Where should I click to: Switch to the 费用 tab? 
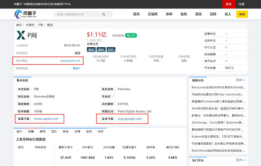coord(43,131)
